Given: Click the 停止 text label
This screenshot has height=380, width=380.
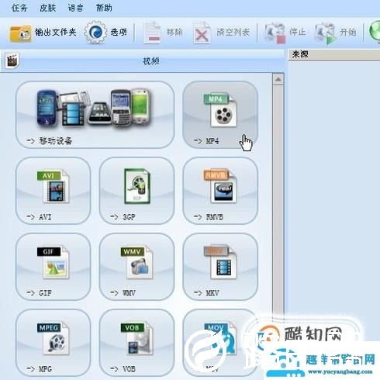Looking at the screenshot, I should tap(297, 33).
